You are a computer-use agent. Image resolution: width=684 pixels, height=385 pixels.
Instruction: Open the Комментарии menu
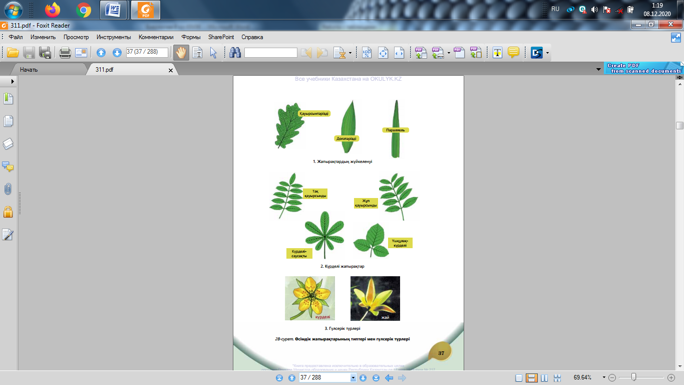(x=156, y=37)
